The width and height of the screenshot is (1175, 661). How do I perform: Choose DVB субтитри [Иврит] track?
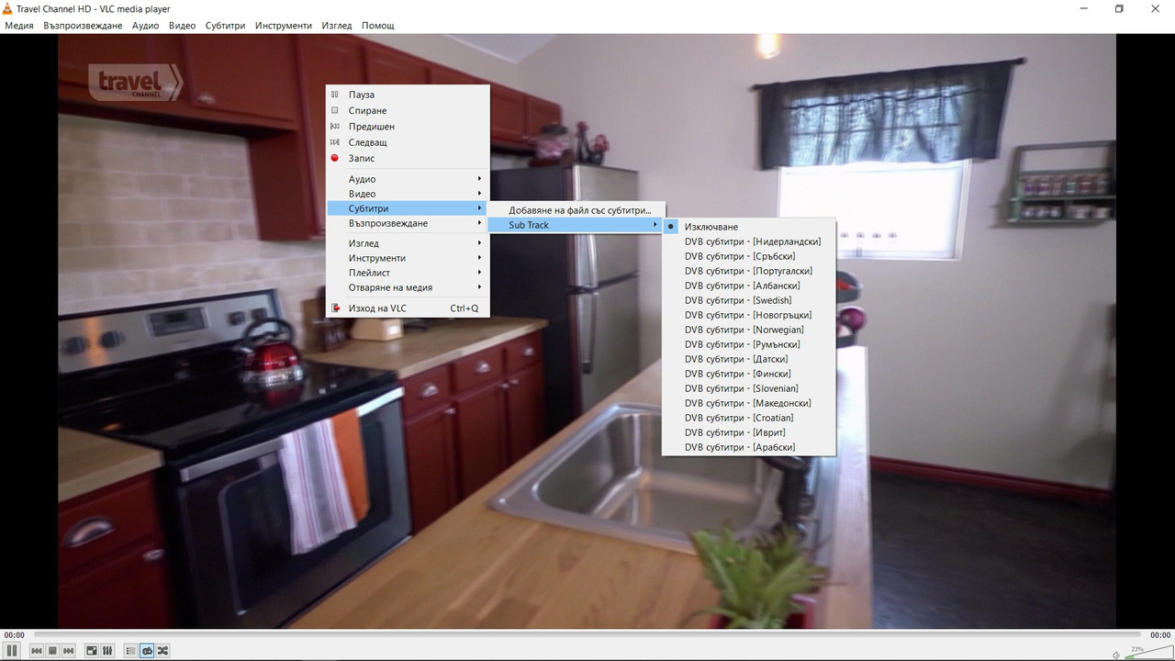pos(749,432)
